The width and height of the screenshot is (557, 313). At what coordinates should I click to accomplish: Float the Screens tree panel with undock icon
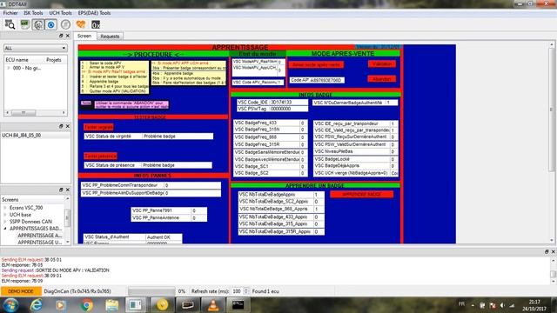coord(61,190)
